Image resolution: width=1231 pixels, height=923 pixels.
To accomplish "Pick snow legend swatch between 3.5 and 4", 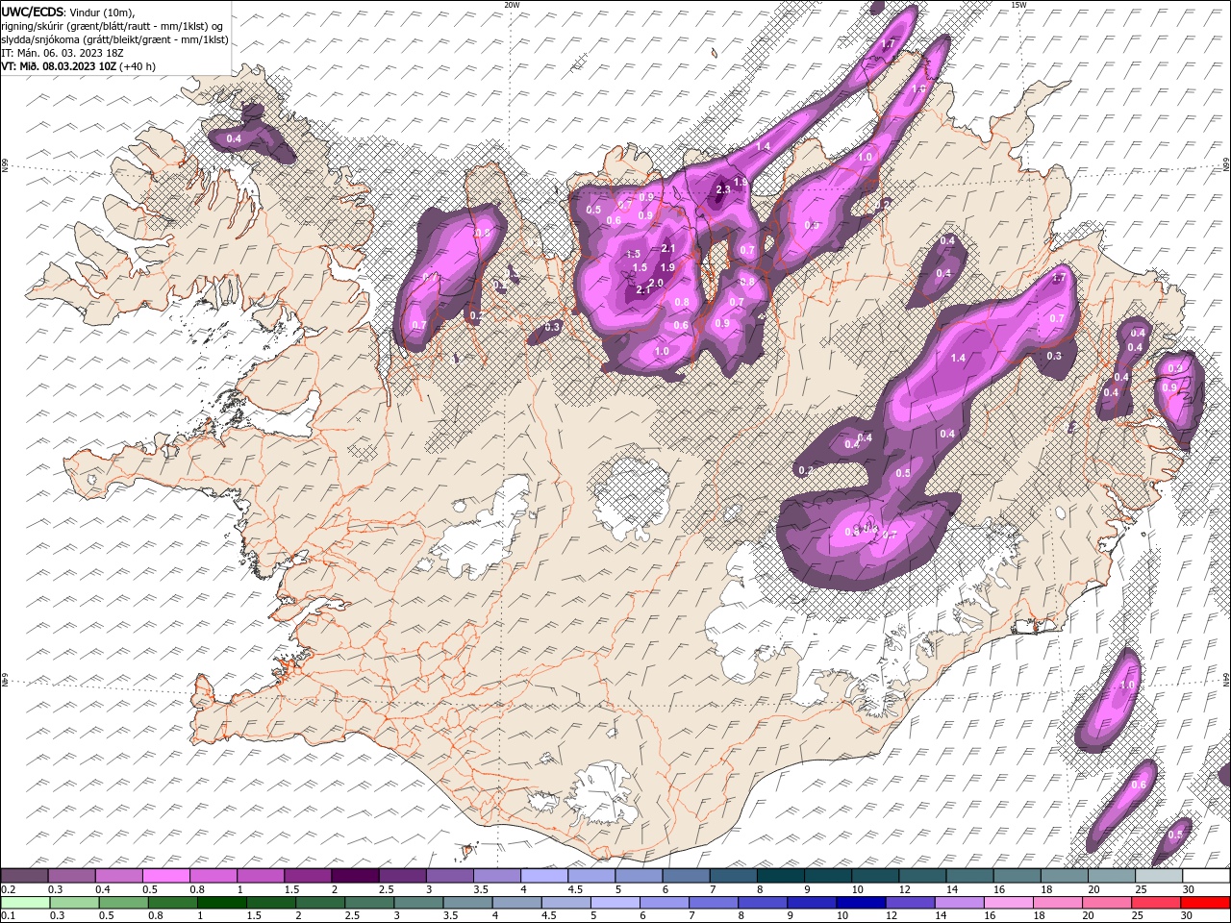I will [x=497, y=876].
